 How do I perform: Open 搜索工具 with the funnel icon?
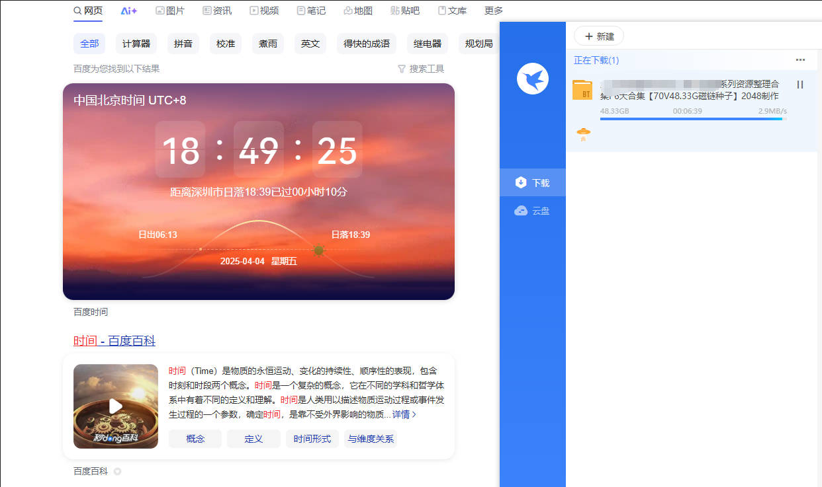421,68
